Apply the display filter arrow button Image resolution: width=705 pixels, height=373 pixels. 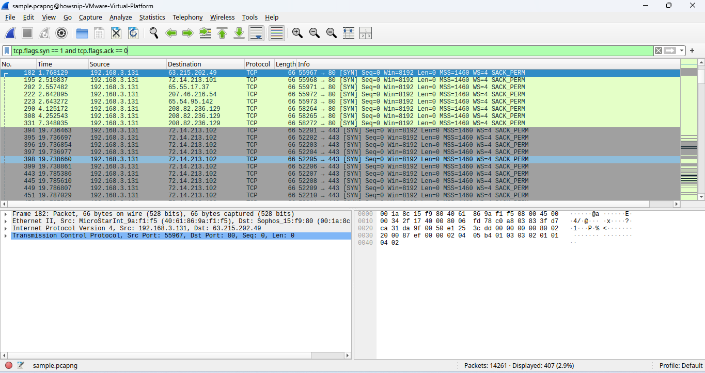tap(670, 50)
